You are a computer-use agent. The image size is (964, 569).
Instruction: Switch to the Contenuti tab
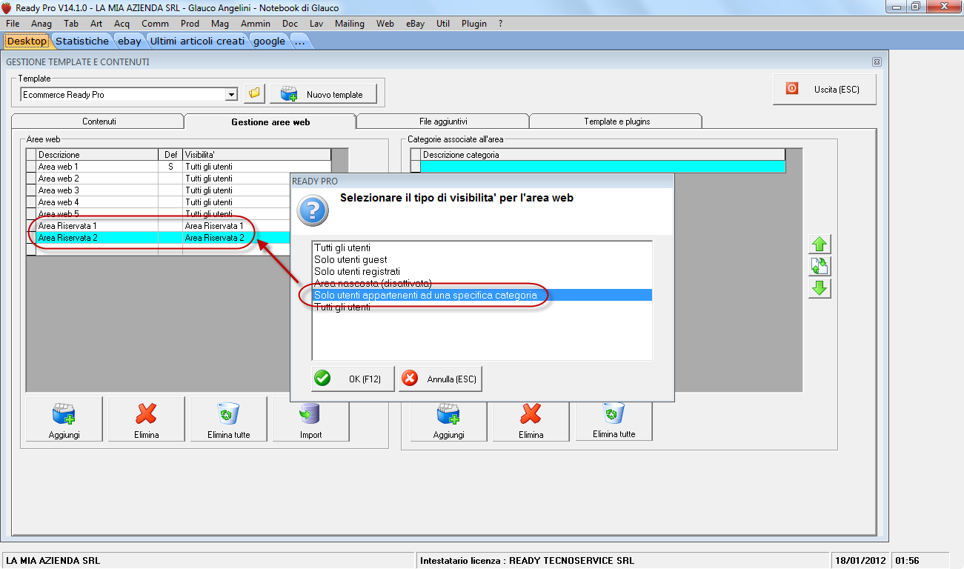99,122
